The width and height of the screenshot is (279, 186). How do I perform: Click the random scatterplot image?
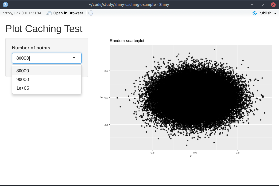coord(186,98)
